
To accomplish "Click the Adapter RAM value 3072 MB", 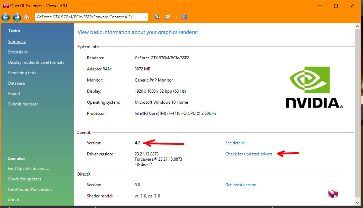I will tap(142, 69).
